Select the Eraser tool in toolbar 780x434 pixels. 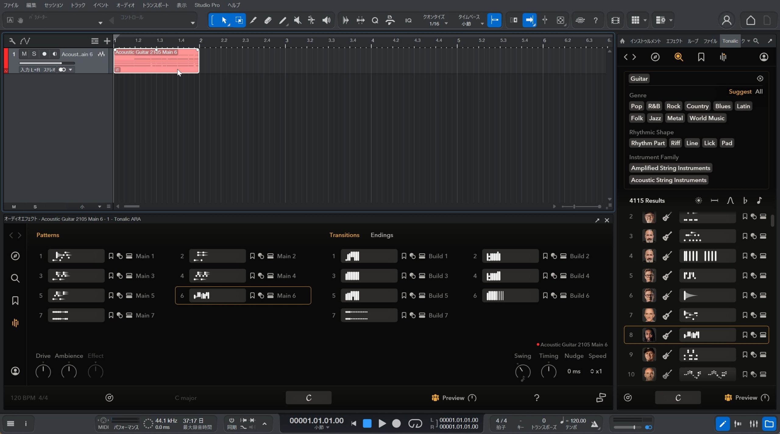coord(268,20)
